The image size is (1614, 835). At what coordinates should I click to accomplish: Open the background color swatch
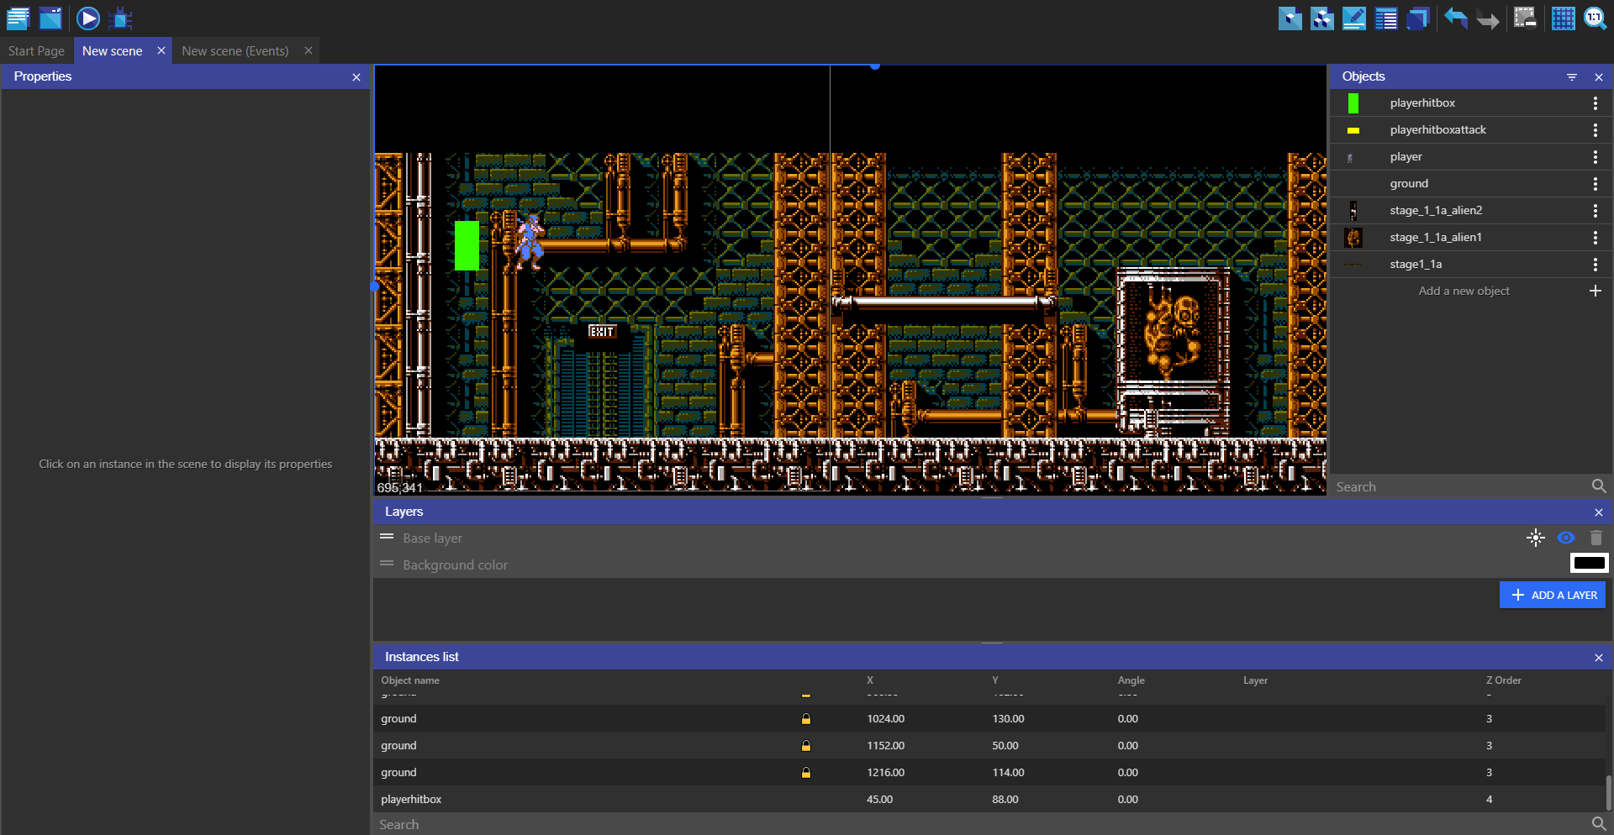1589,564
